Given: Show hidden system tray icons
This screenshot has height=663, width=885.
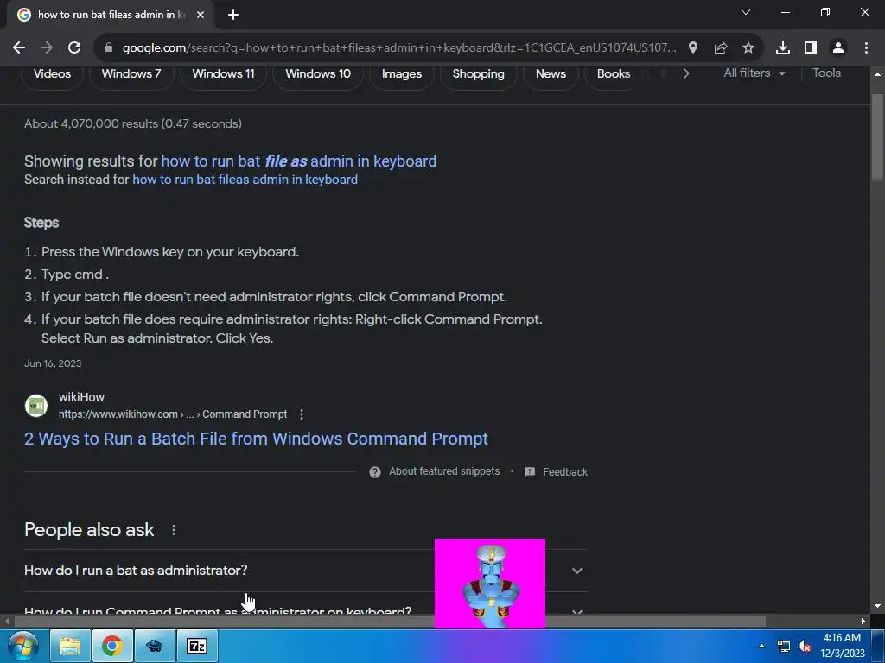Looking at the screenshot, I should tap(761, 646).
